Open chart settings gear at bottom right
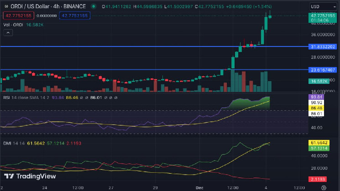 point(324,188)
